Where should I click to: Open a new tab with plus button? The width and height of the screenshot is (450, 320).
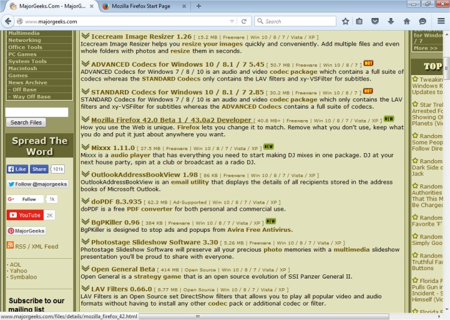coord(199,6)
